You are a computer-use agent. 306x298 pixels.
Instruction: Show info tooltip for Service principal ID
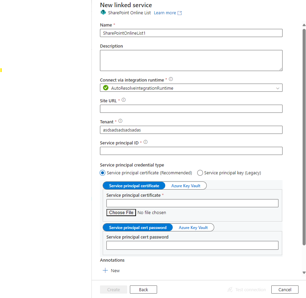(x=146, y=142)
